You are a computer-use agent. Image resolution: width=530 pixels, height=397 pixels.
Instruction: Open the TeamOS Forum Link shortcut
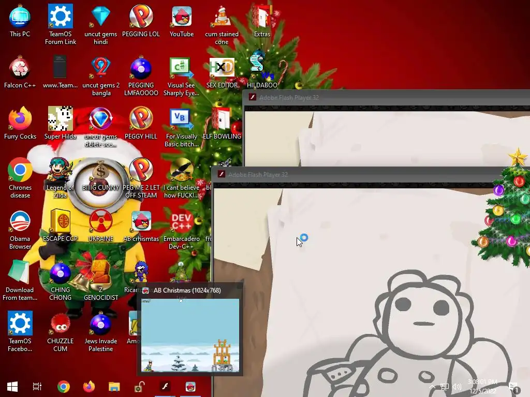(61, 25)
